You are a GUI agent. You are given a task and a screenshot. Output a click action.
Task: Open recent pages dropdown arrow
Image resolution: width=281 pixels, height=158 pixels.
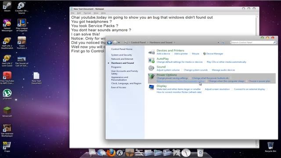tap(119, 43)
